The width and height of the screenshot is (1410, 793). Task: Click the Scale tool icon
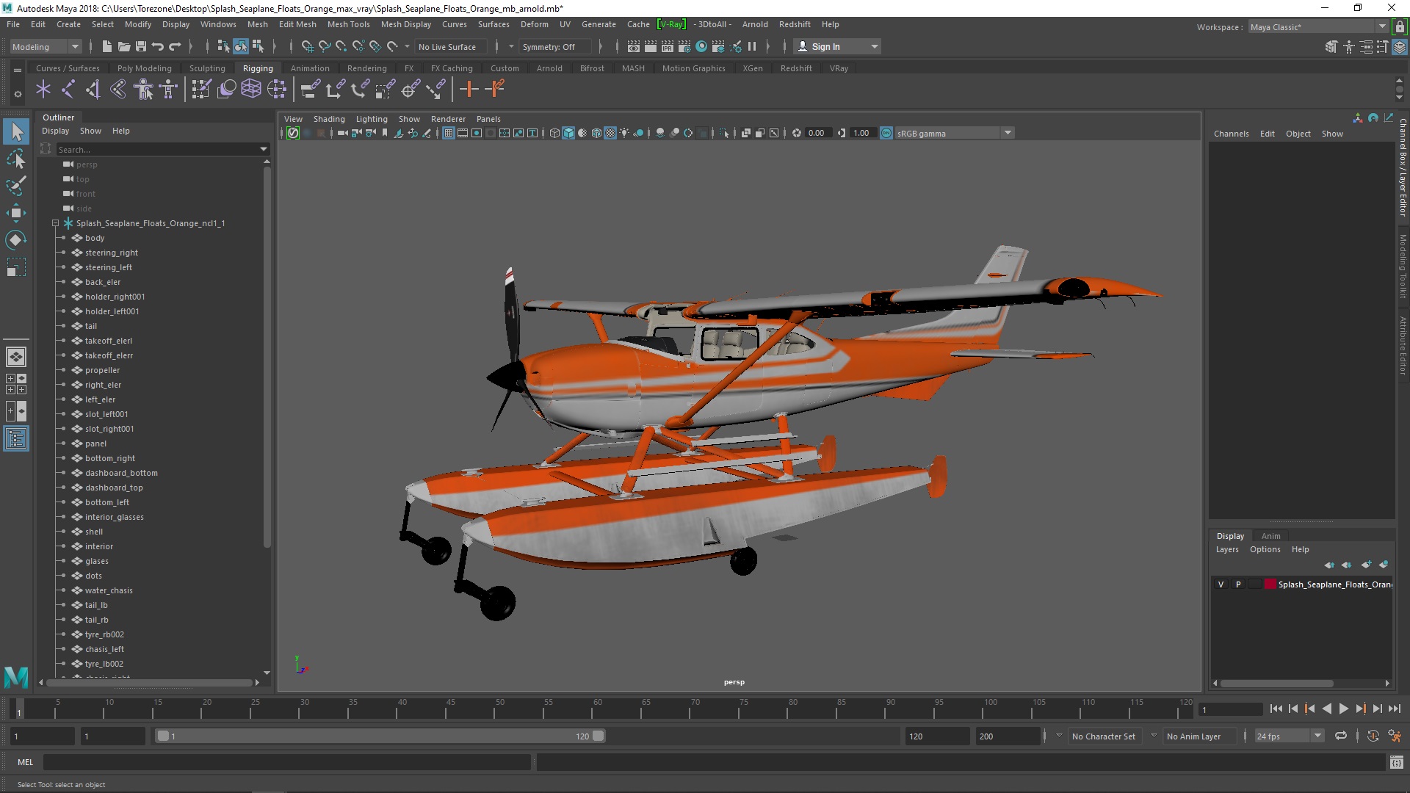point(16,269)
